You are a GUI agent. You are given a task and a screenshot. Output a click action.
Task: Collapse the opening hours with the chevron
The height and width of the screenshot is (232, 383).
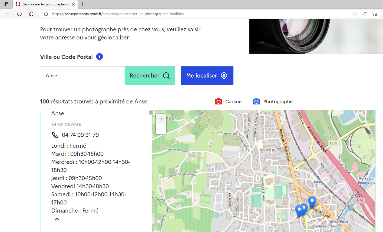57,219
